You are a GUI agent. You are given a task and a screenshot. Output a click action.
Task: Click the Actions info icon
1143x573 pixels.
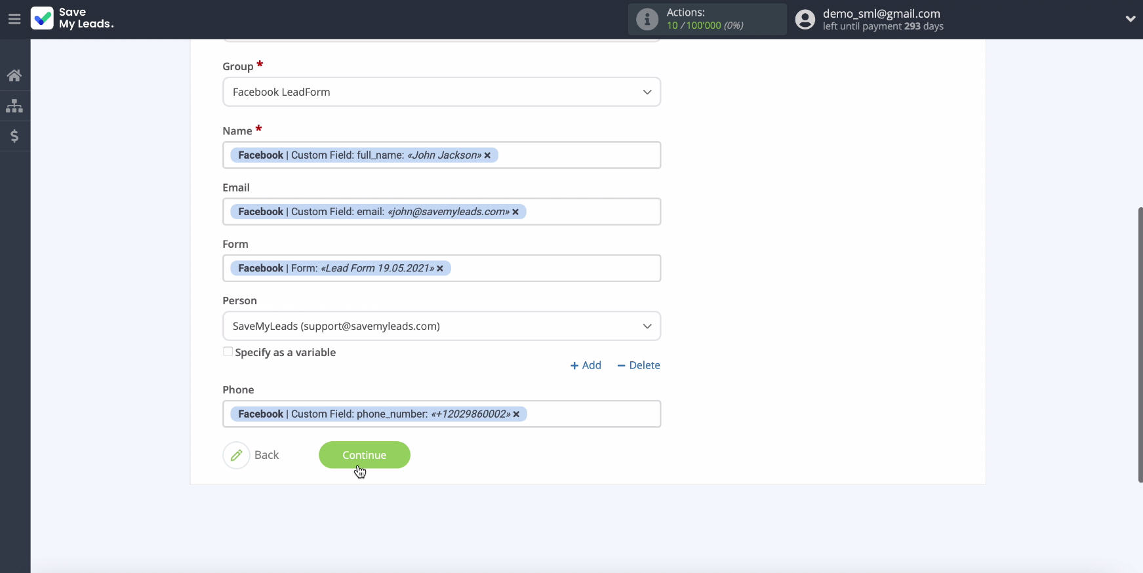point(647,19)
